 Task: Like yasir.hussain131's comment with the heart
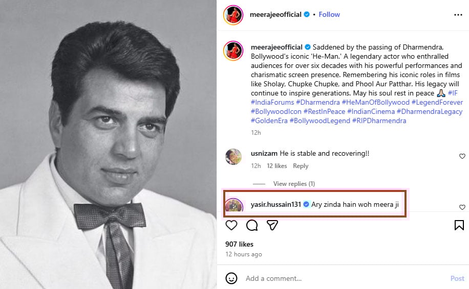(462, 207)
